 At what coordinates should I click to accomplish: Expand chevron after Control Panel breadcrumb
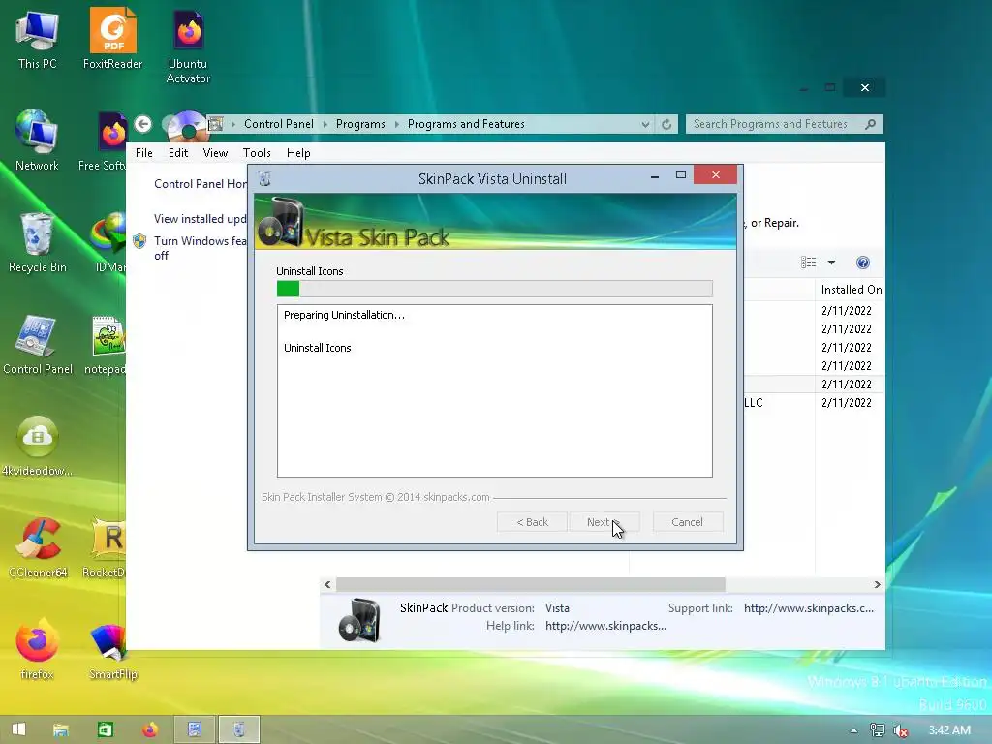pyautogui.click(x=325, y=125)
